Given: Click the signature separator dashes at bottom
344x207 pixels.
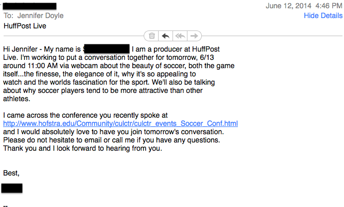Looking at the screenshot, I should [x=6, y=204].
